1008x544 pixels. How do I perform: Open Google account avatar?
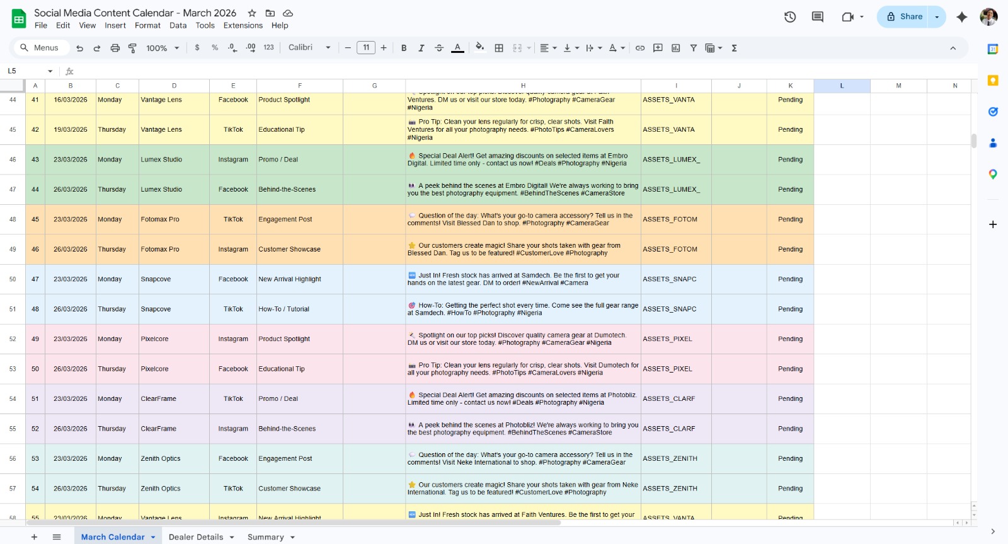(x=989, y=17)
